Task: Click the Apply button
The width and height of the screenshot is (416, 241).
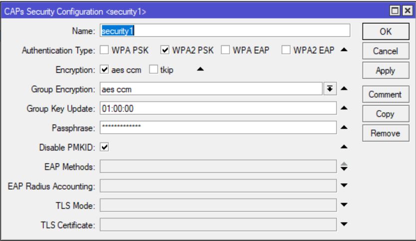Action: (x=386, y=70)
